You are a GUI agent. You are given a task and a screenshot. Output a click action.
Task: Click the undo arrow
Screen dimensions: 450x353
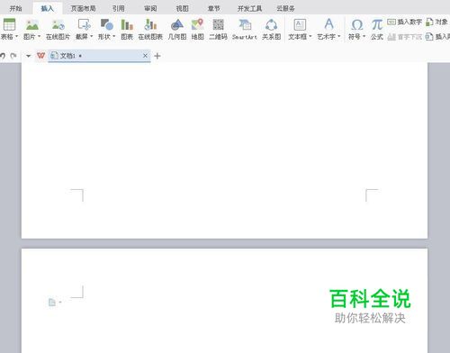click(3, 56)
